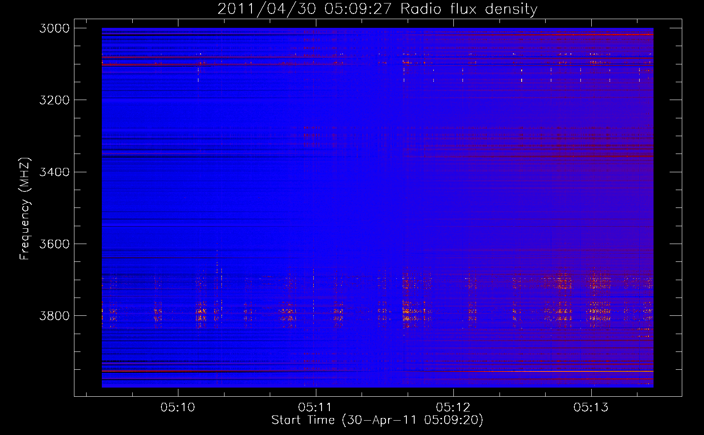Select the 3200 frequency tick label
The width and height of the screenshot is (704, 435).
(54, 100)
